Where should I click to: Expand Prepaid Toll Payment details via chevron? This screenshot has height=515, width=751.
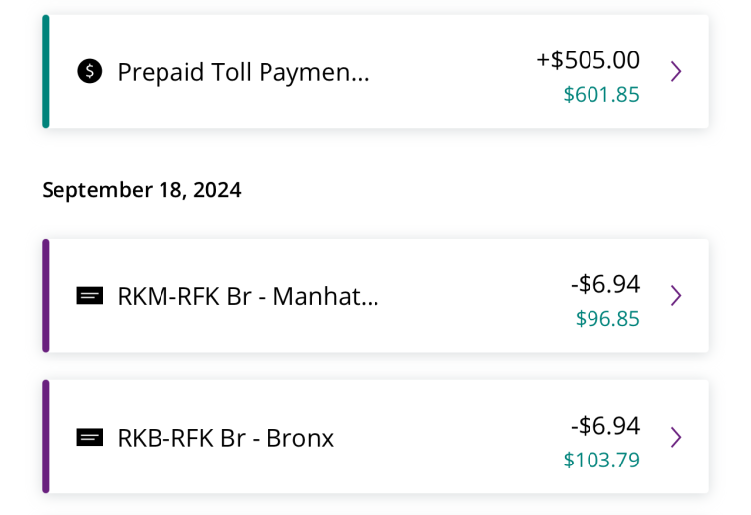tap(676, 71)
